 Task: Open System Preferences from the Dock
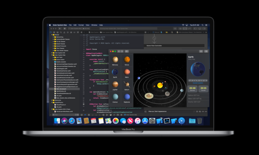point(152,121)
